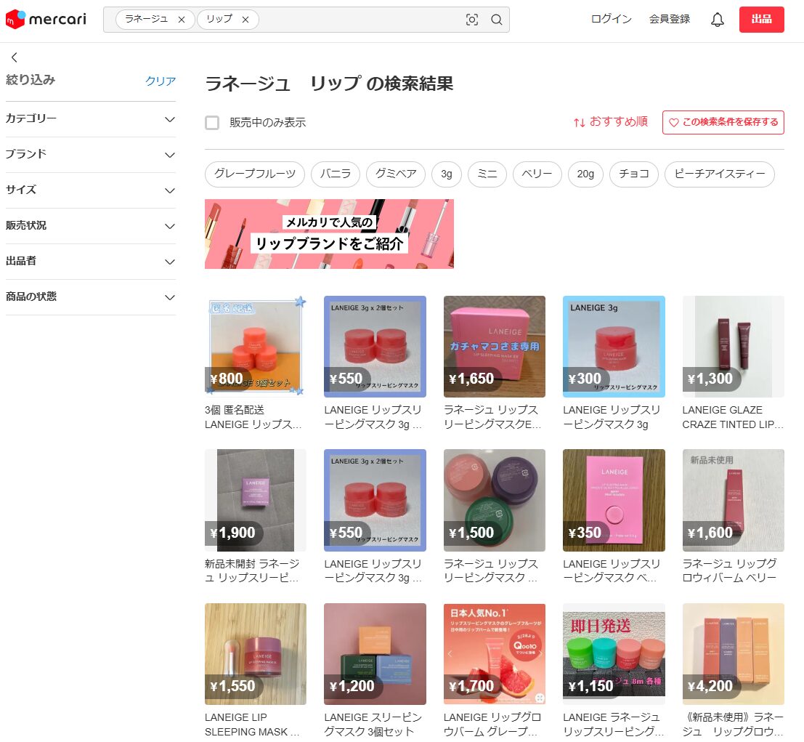
Task: Select the バニラ keyword chip
Action: point(336,174)
